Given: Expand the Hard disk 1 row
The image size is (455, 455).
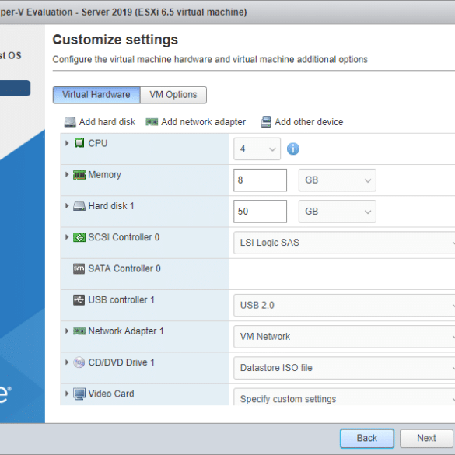Looking at the screenshot, I should pos(67,206).
